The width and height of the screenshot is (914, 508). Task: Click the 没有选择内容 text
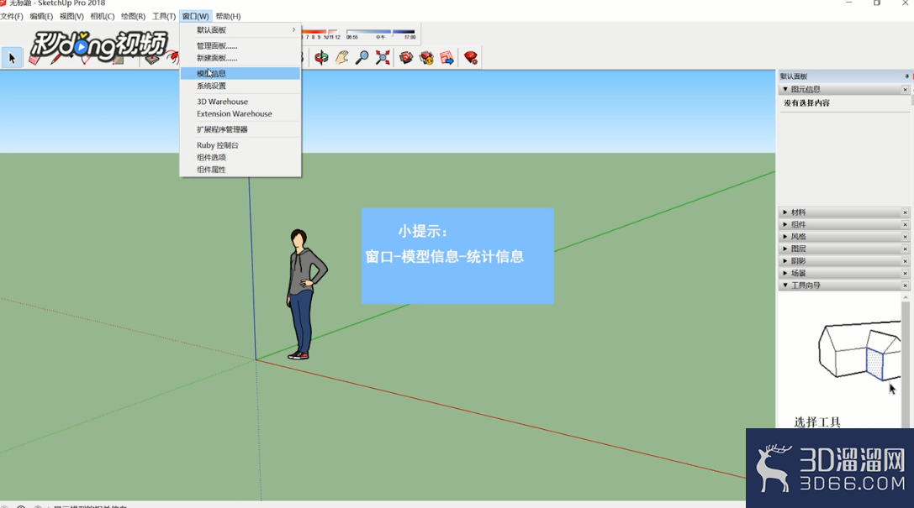[x=806, y=103]
